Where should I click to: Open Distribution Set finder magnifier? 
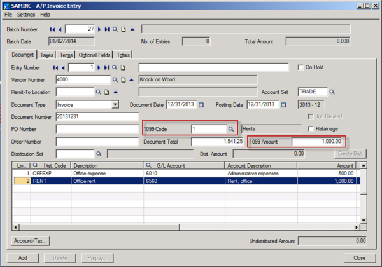coord(99,154)
